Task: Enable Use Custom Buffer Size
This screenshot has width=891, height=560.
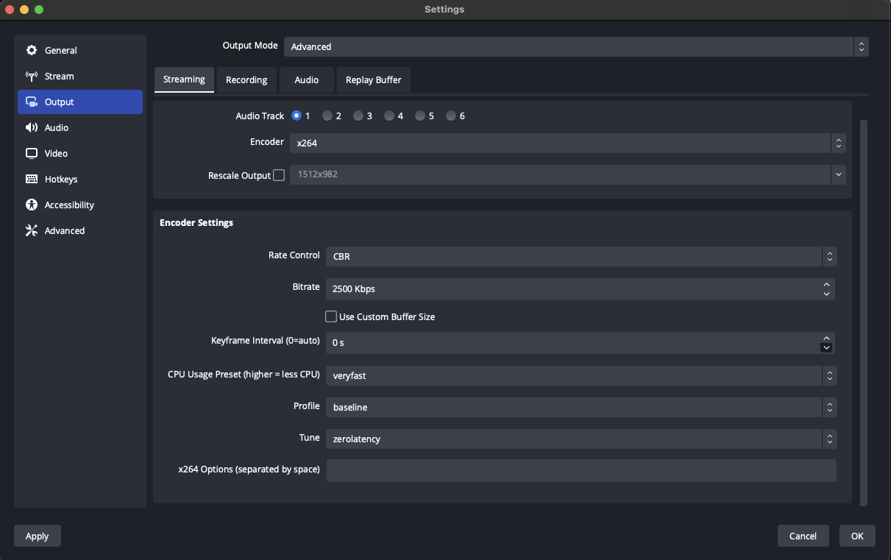Action: (331, 316)
